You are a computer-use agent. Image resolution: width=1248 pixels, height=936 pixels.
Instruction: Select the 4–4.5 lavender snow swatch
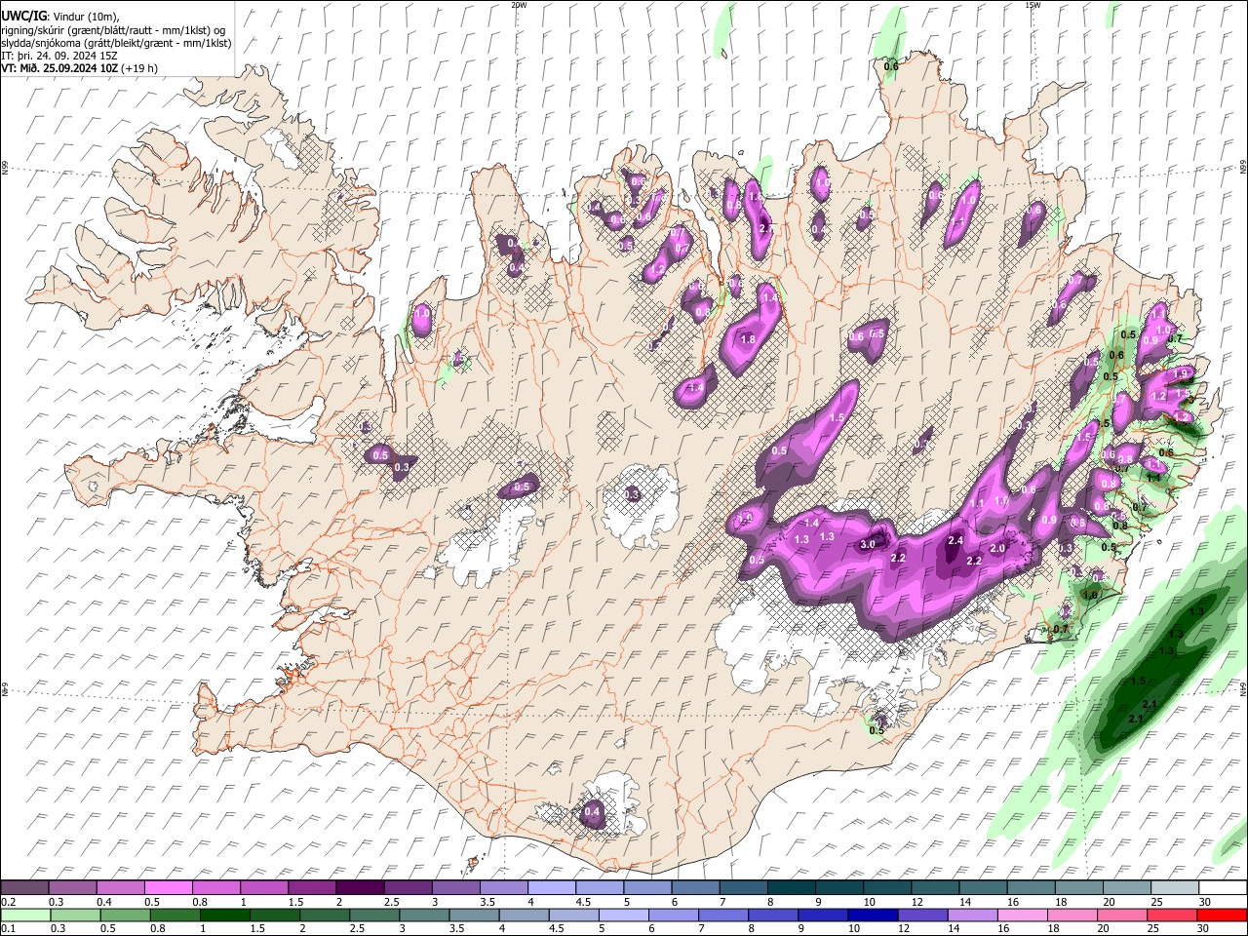551,888
